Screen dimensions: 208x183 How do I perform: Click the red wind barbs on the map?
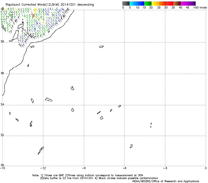(x=33, y=15)
